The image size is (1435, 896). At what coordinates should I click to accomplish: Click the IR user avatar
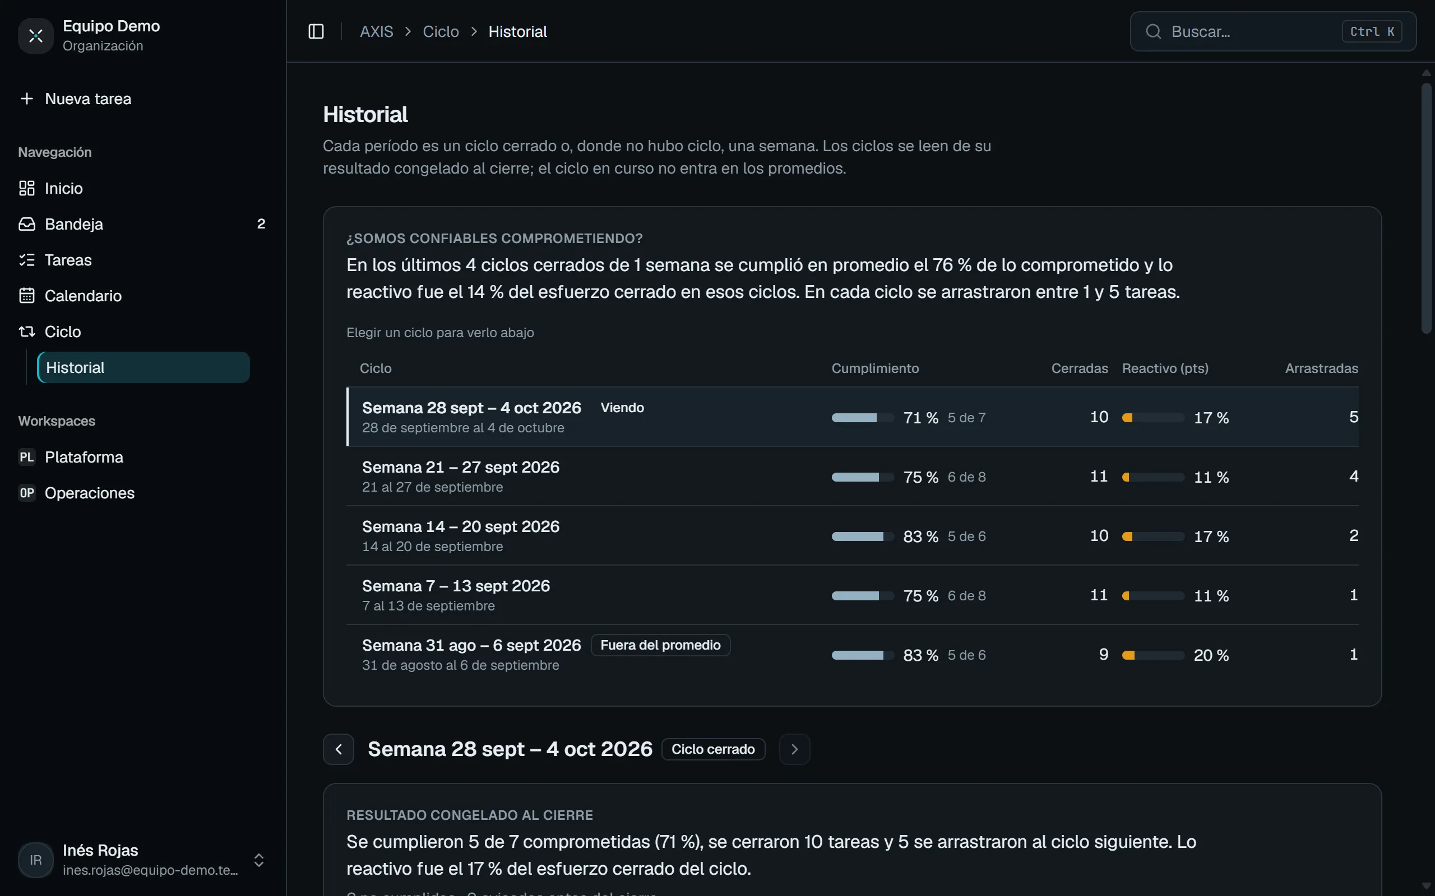pos(35,860)
